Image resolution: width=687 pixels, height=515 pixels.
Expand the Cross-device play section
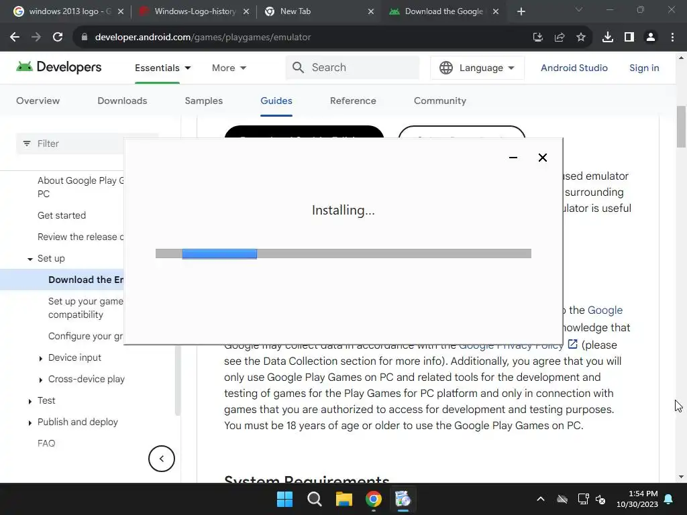pos(41,380)
